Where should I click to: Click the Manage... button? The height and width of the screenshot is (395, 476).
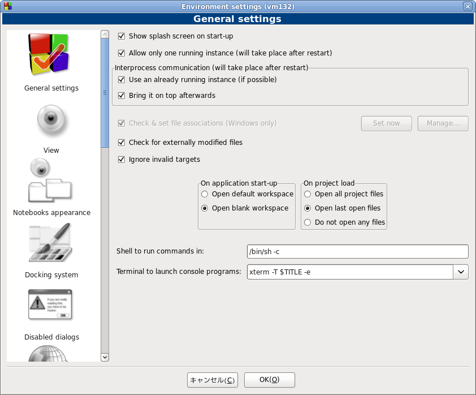tap(443, 123)
